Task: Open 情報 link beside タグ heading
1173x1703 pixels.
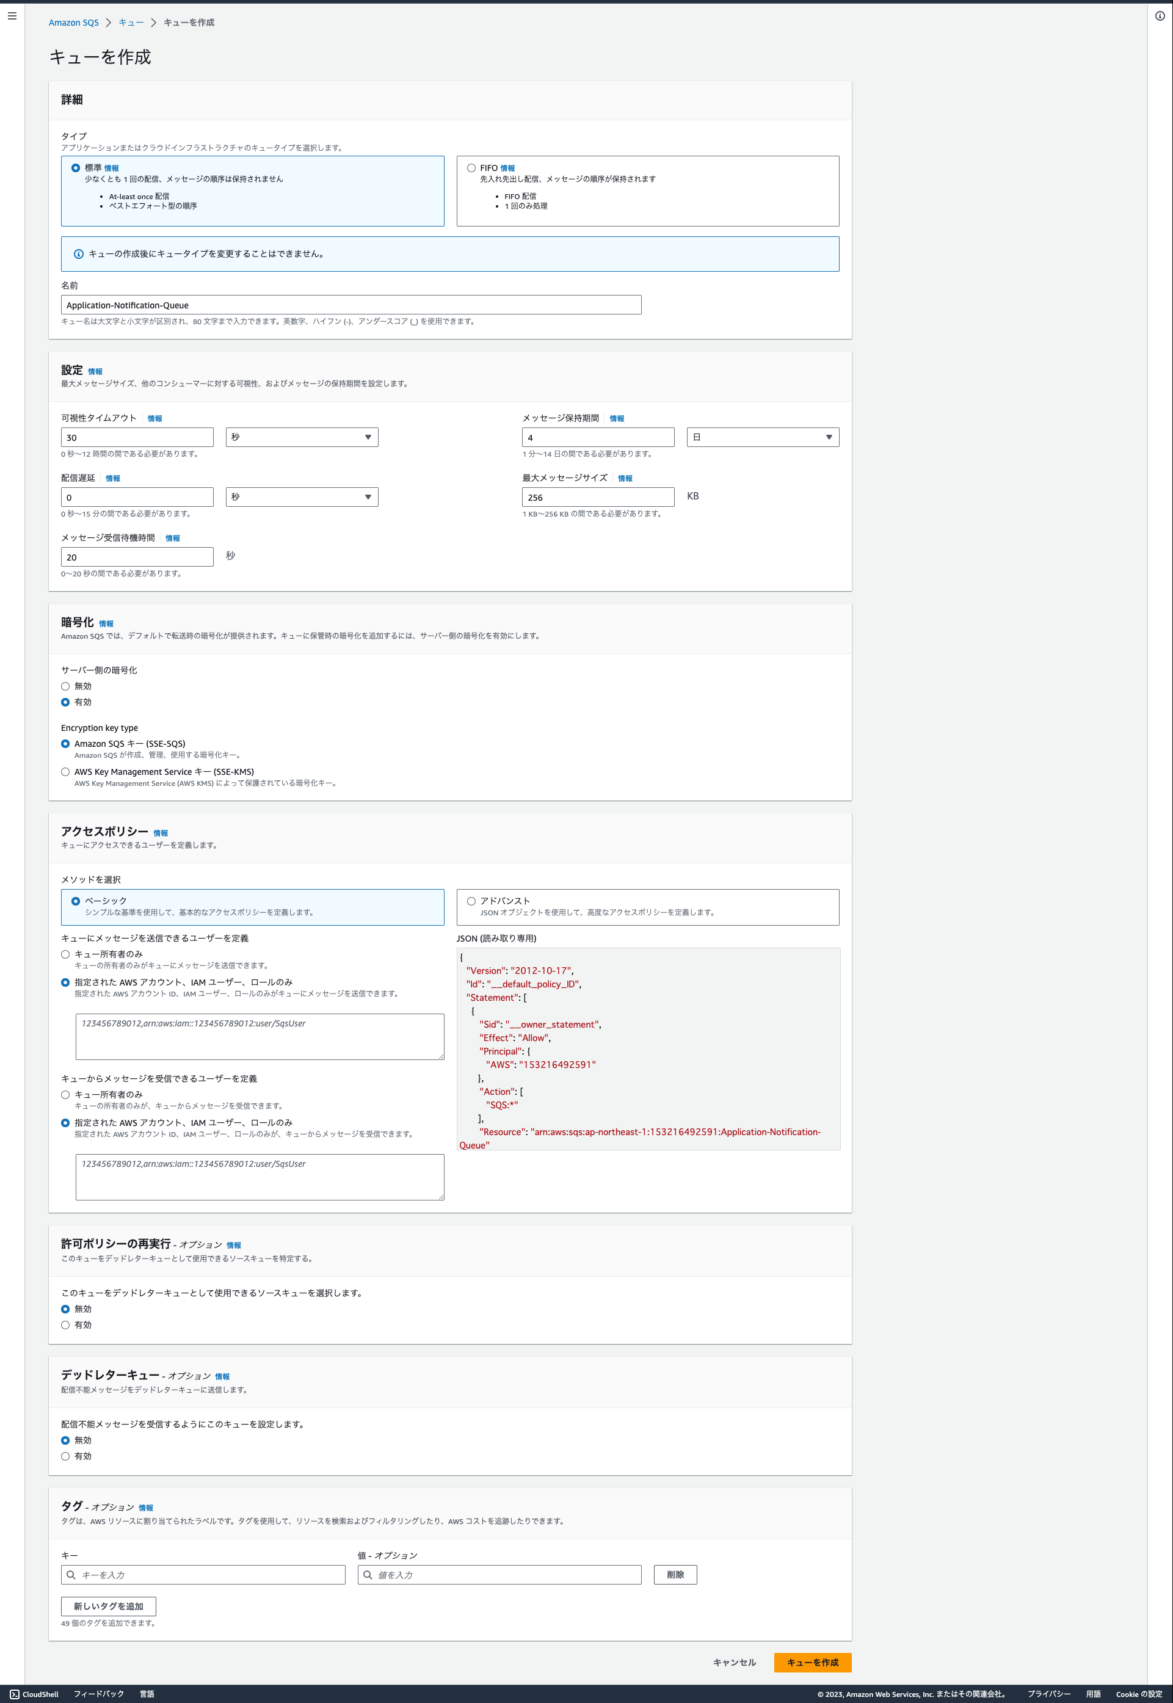Action: pyautogui.click(x=147, y=1508)
